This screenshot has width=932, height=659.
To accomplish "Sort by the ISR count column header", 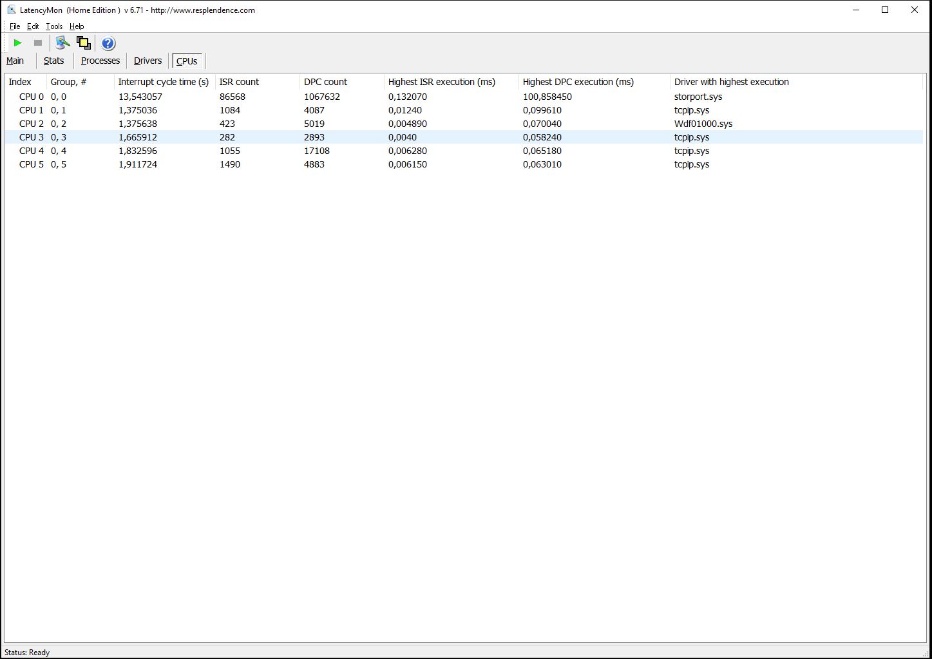I will (258, 82).
